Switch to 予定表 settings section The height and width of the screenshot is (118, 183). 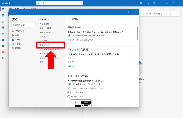point(18,44)
